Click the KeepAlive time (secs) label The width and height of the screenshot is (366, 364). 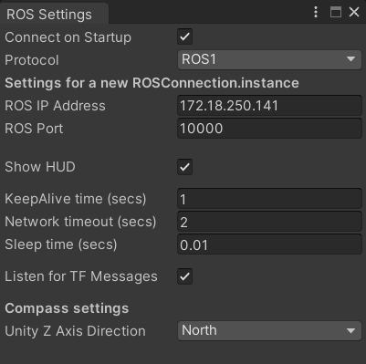[76, 199]
